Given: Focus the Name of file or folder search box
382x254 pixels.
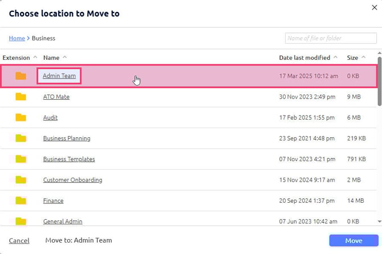Looking at the screenshot, I should (331, 38).
